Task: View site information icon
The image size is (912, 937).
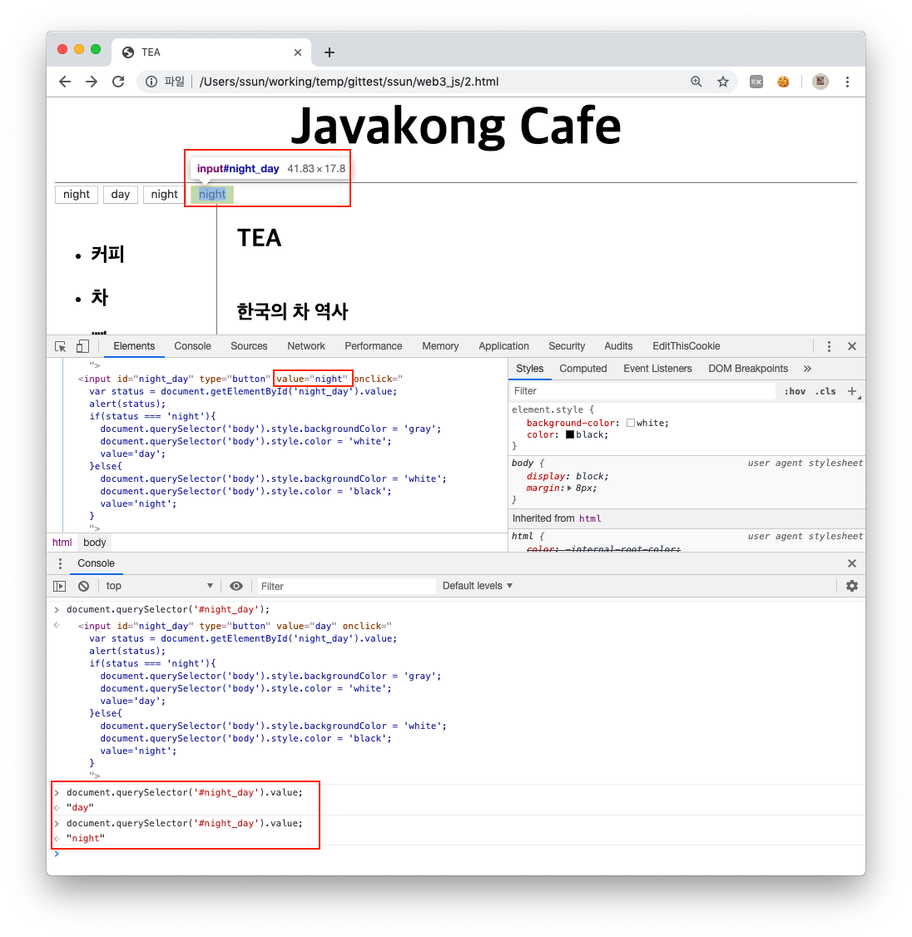Action: tap(151, 82)
